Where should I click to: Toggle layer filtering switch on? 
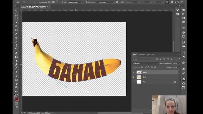point(179,59)
